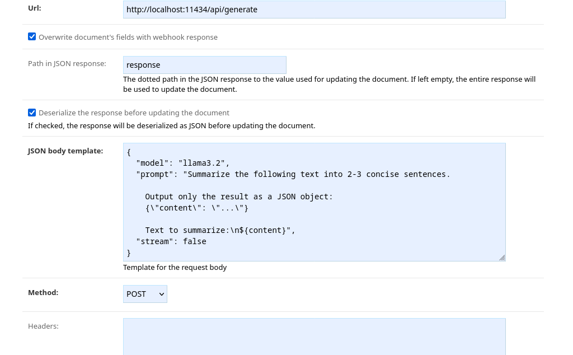Toggle Deserialize the response checkbox
The height and width of the screenshot is (355, 573).
click(x=32, y=112)
